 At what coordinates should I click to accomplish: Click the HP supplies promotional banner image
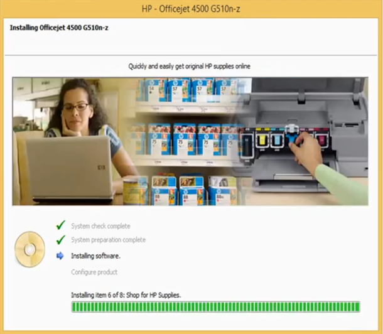190,141
